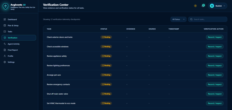Open the Tasks section
The width and height of the screenshot is (232, 110).
19,32
